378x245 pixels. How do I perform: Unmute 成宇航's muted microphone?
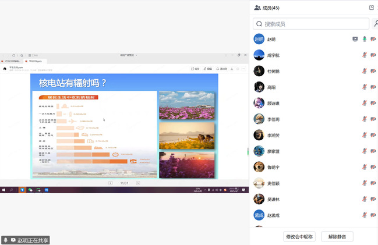tap(365, 55)
